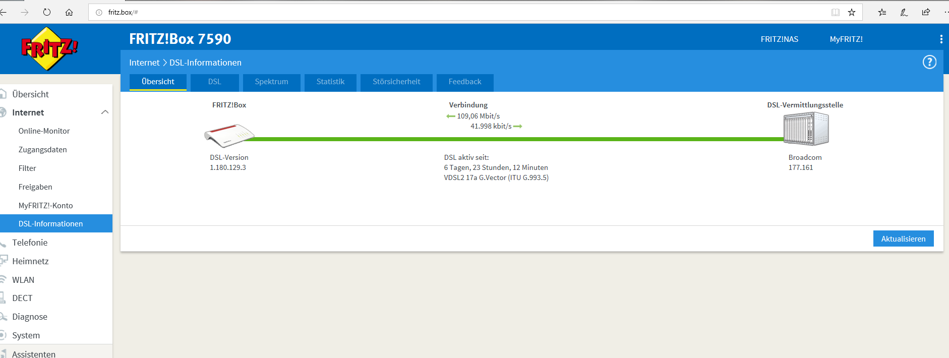
Task: Click the Broadcom label
Action: 805,157
